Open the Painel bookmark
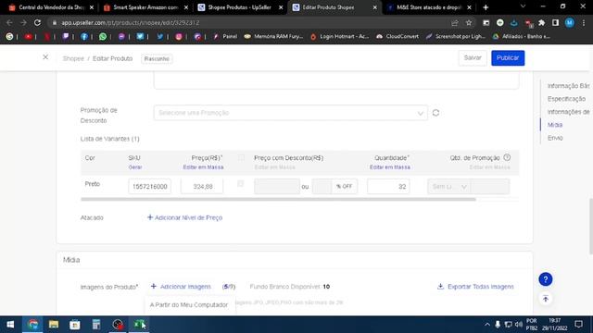 pyautogui.click(x=225, y=37)
